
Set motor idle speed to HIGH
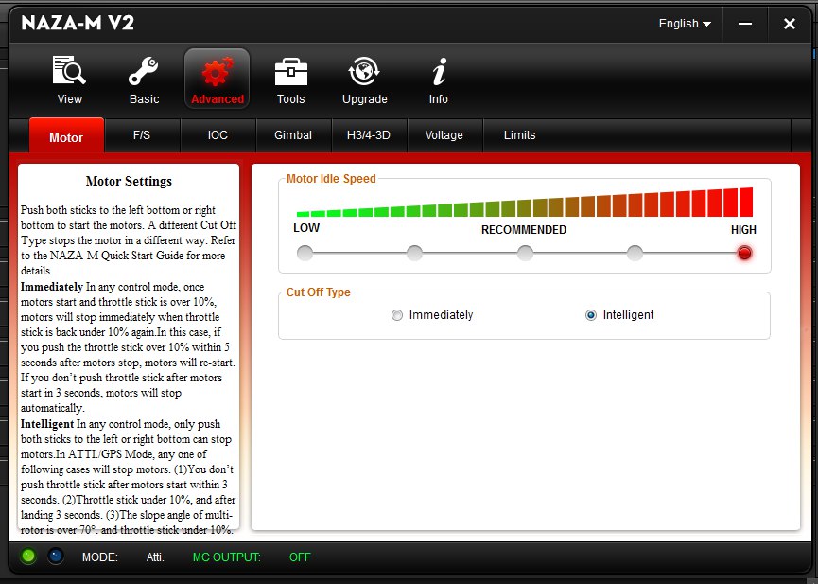pyautogui.click(x=744, y=253)
